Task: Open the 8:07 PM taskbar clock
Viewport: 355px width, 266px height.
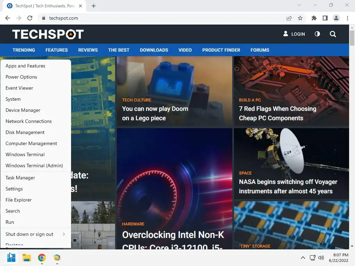Action: (x=338, y=258)
